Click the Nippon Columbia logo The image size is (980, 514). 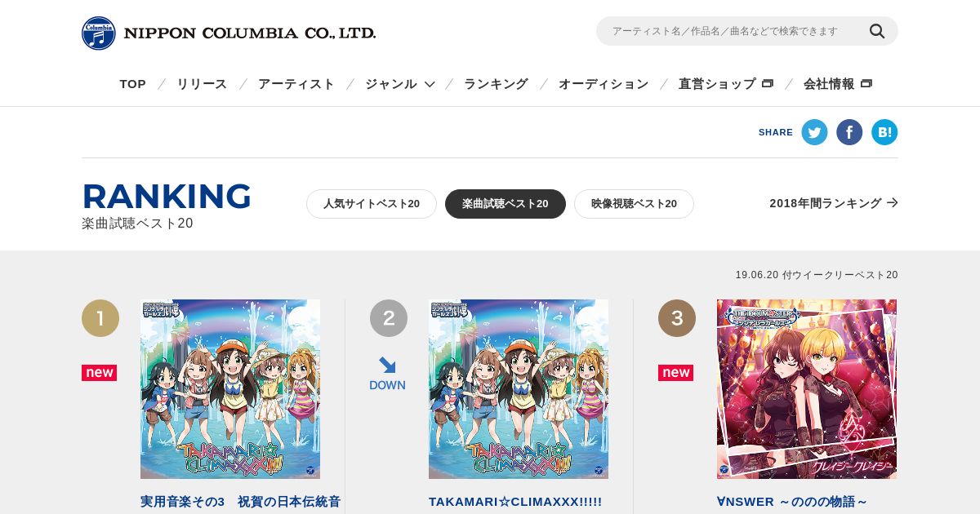[x=229, y=33]
